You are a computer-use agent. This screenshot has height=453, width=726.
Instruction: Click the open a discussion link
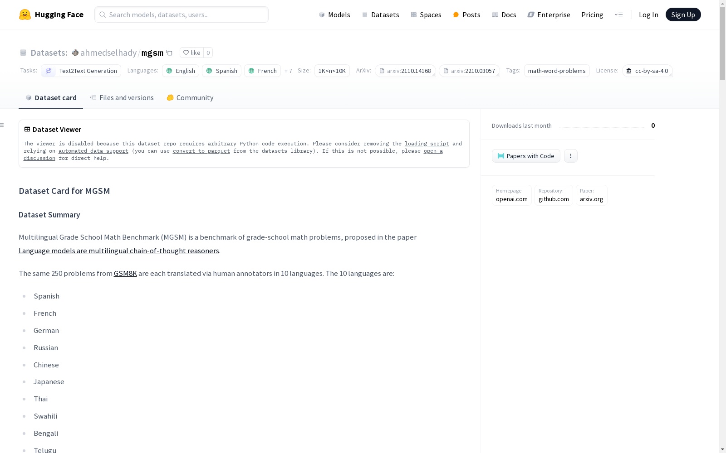[x=433, y=151]
